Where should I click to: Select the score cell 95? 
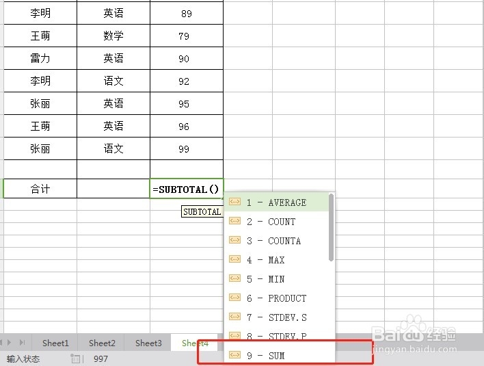[x=187, y=103]
